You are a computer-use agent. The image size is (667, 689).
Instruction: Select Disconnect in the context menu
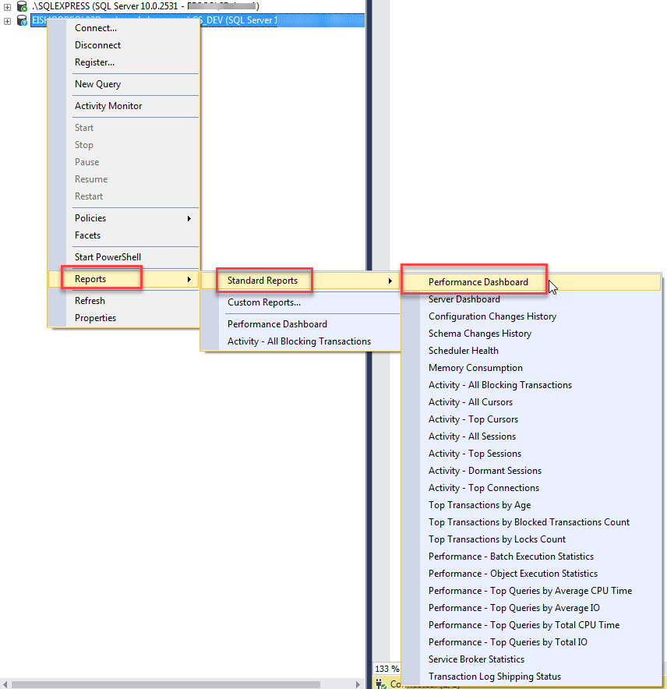(x=97, y=45)
